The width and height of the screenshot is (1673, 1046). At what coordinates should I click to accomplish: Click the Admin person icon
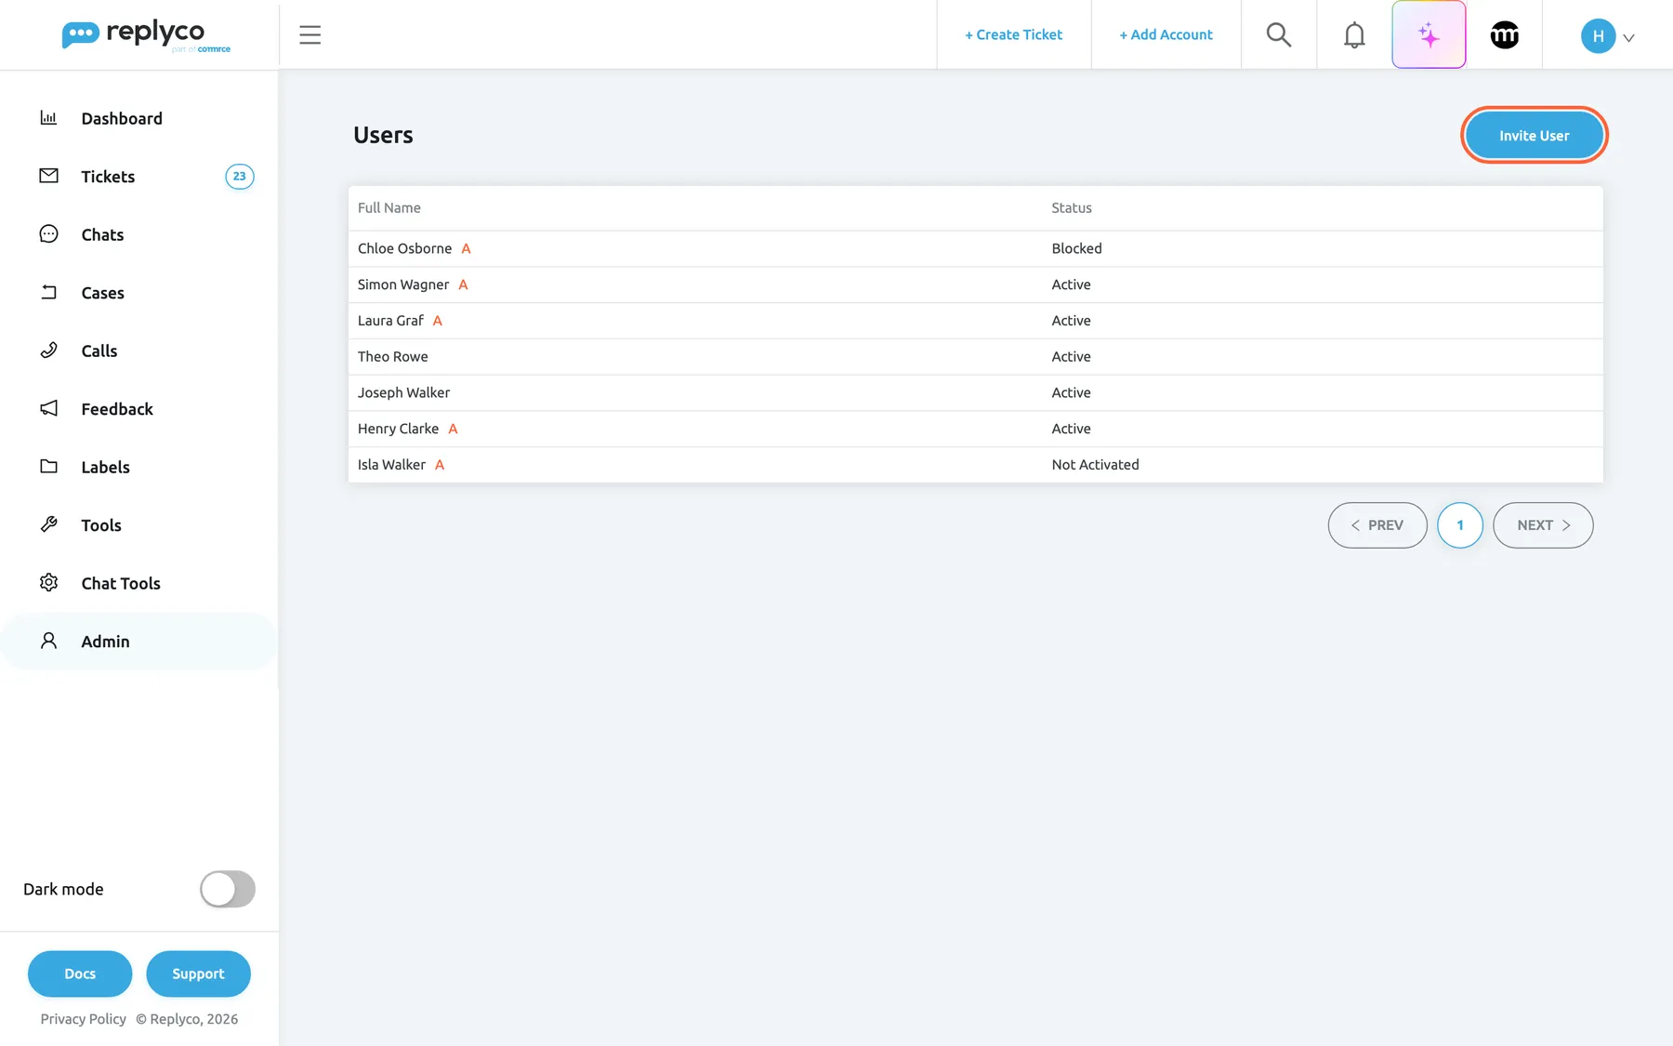pyautogui.click(x=48, y=641)
